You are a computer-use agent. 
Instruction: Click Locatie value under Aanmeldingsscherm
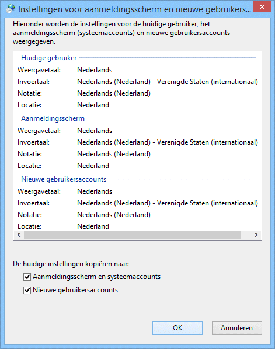click(x=93, y=166)
